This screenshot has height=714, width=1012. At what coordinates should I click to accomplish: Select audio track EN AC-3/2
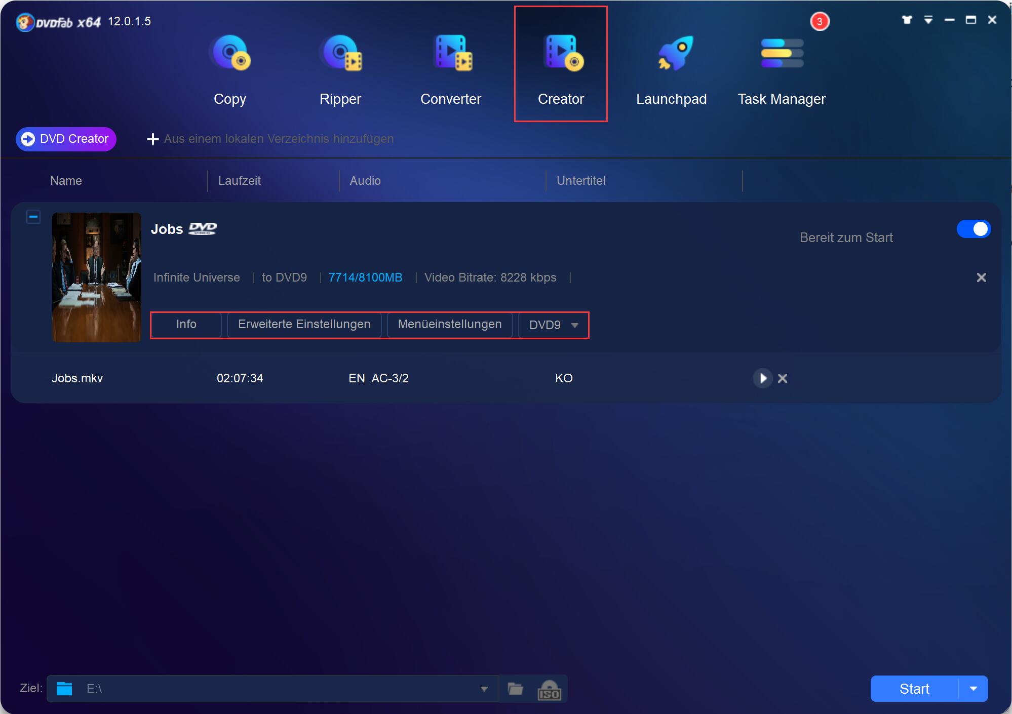pyautogui.click(x=378, y=378)
